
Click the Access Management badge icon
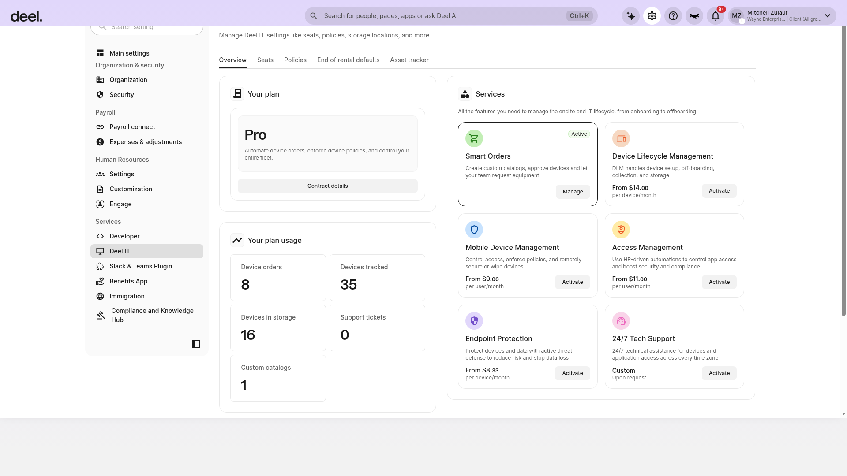pos(621,230)
